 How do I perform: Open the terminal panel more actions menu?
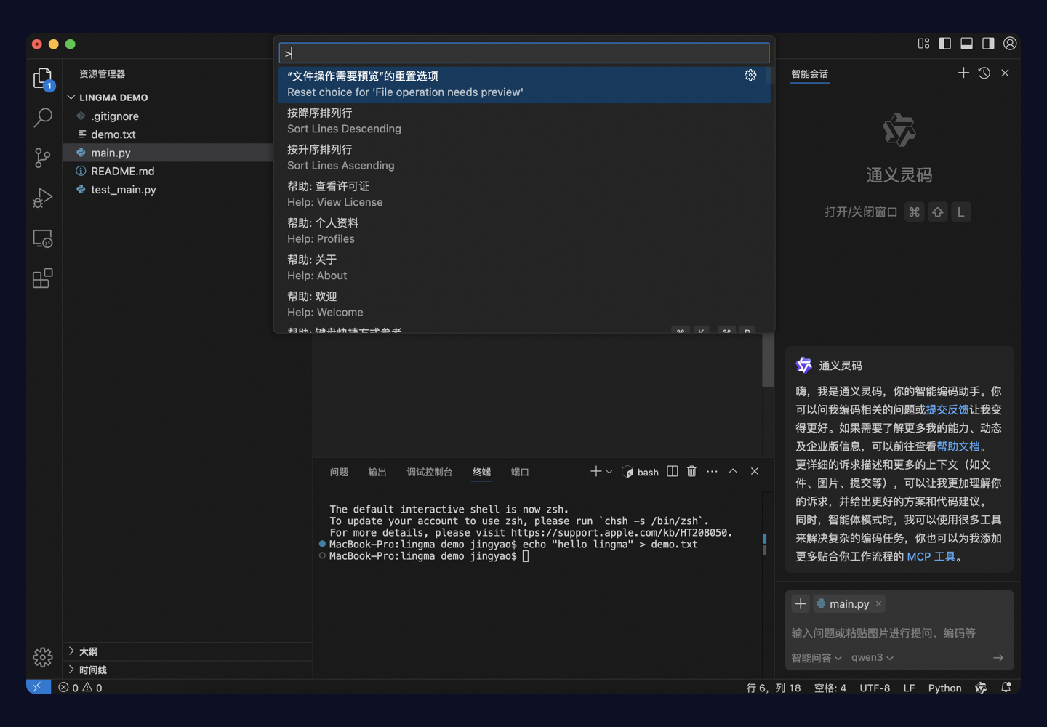(x=712, y=472)
